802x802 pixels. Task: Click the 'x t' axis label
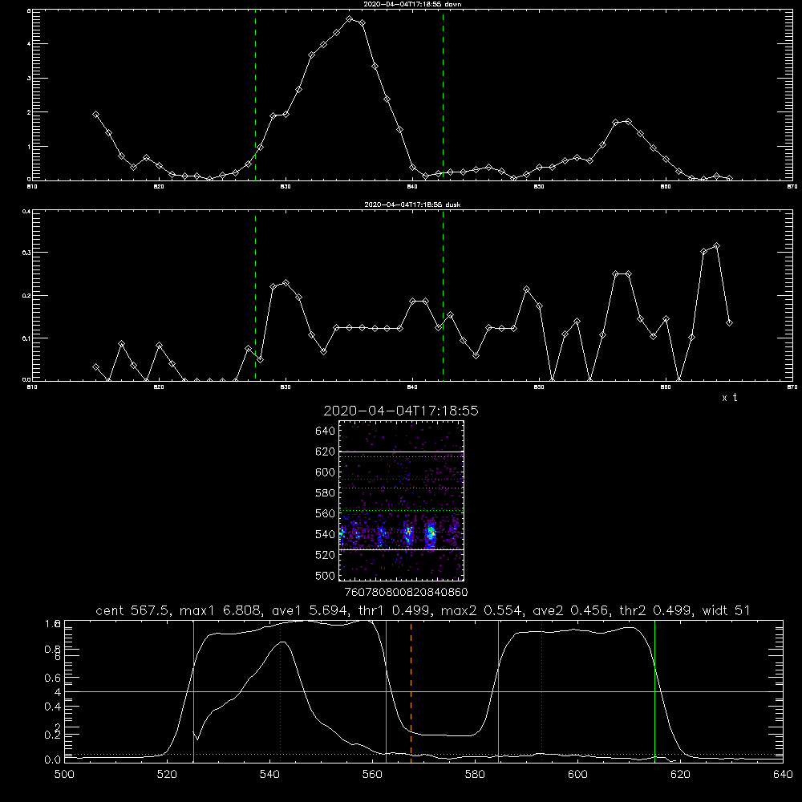729,398
